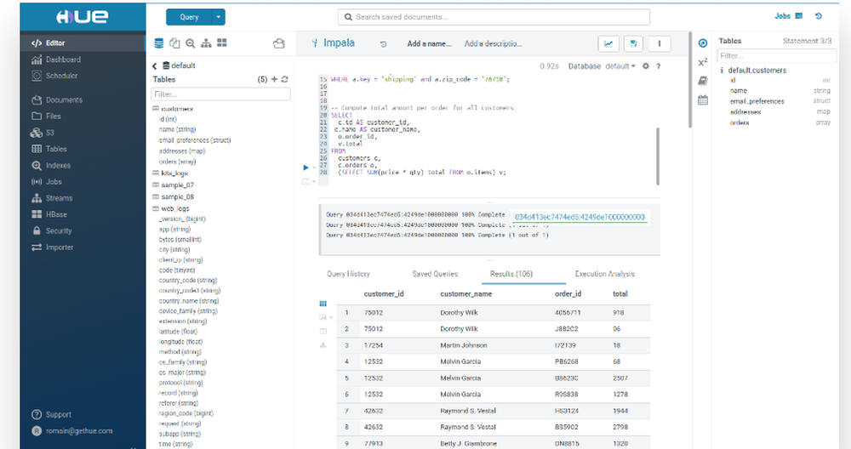Click the grid apps source icon
851x449 pixels.
222,43
